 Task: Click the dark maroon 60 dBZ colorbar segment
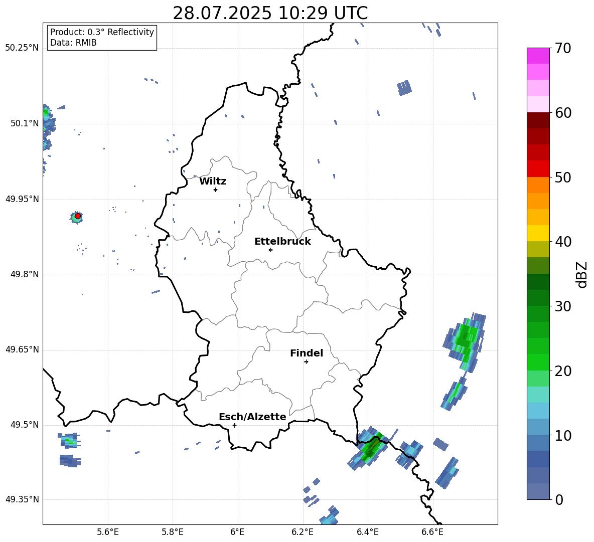538,120
